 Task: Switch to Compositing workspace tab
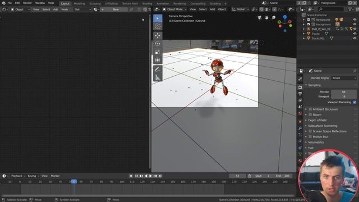tap(198, 4)
